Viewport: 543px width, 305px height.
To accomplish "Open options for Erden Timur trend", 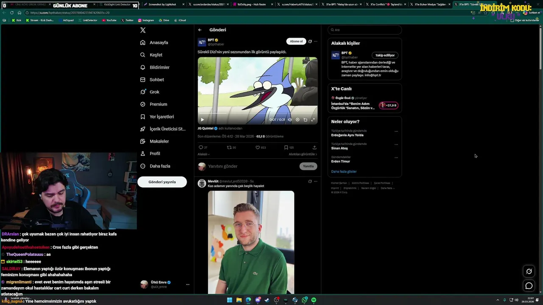I will [x=396, y=158].
